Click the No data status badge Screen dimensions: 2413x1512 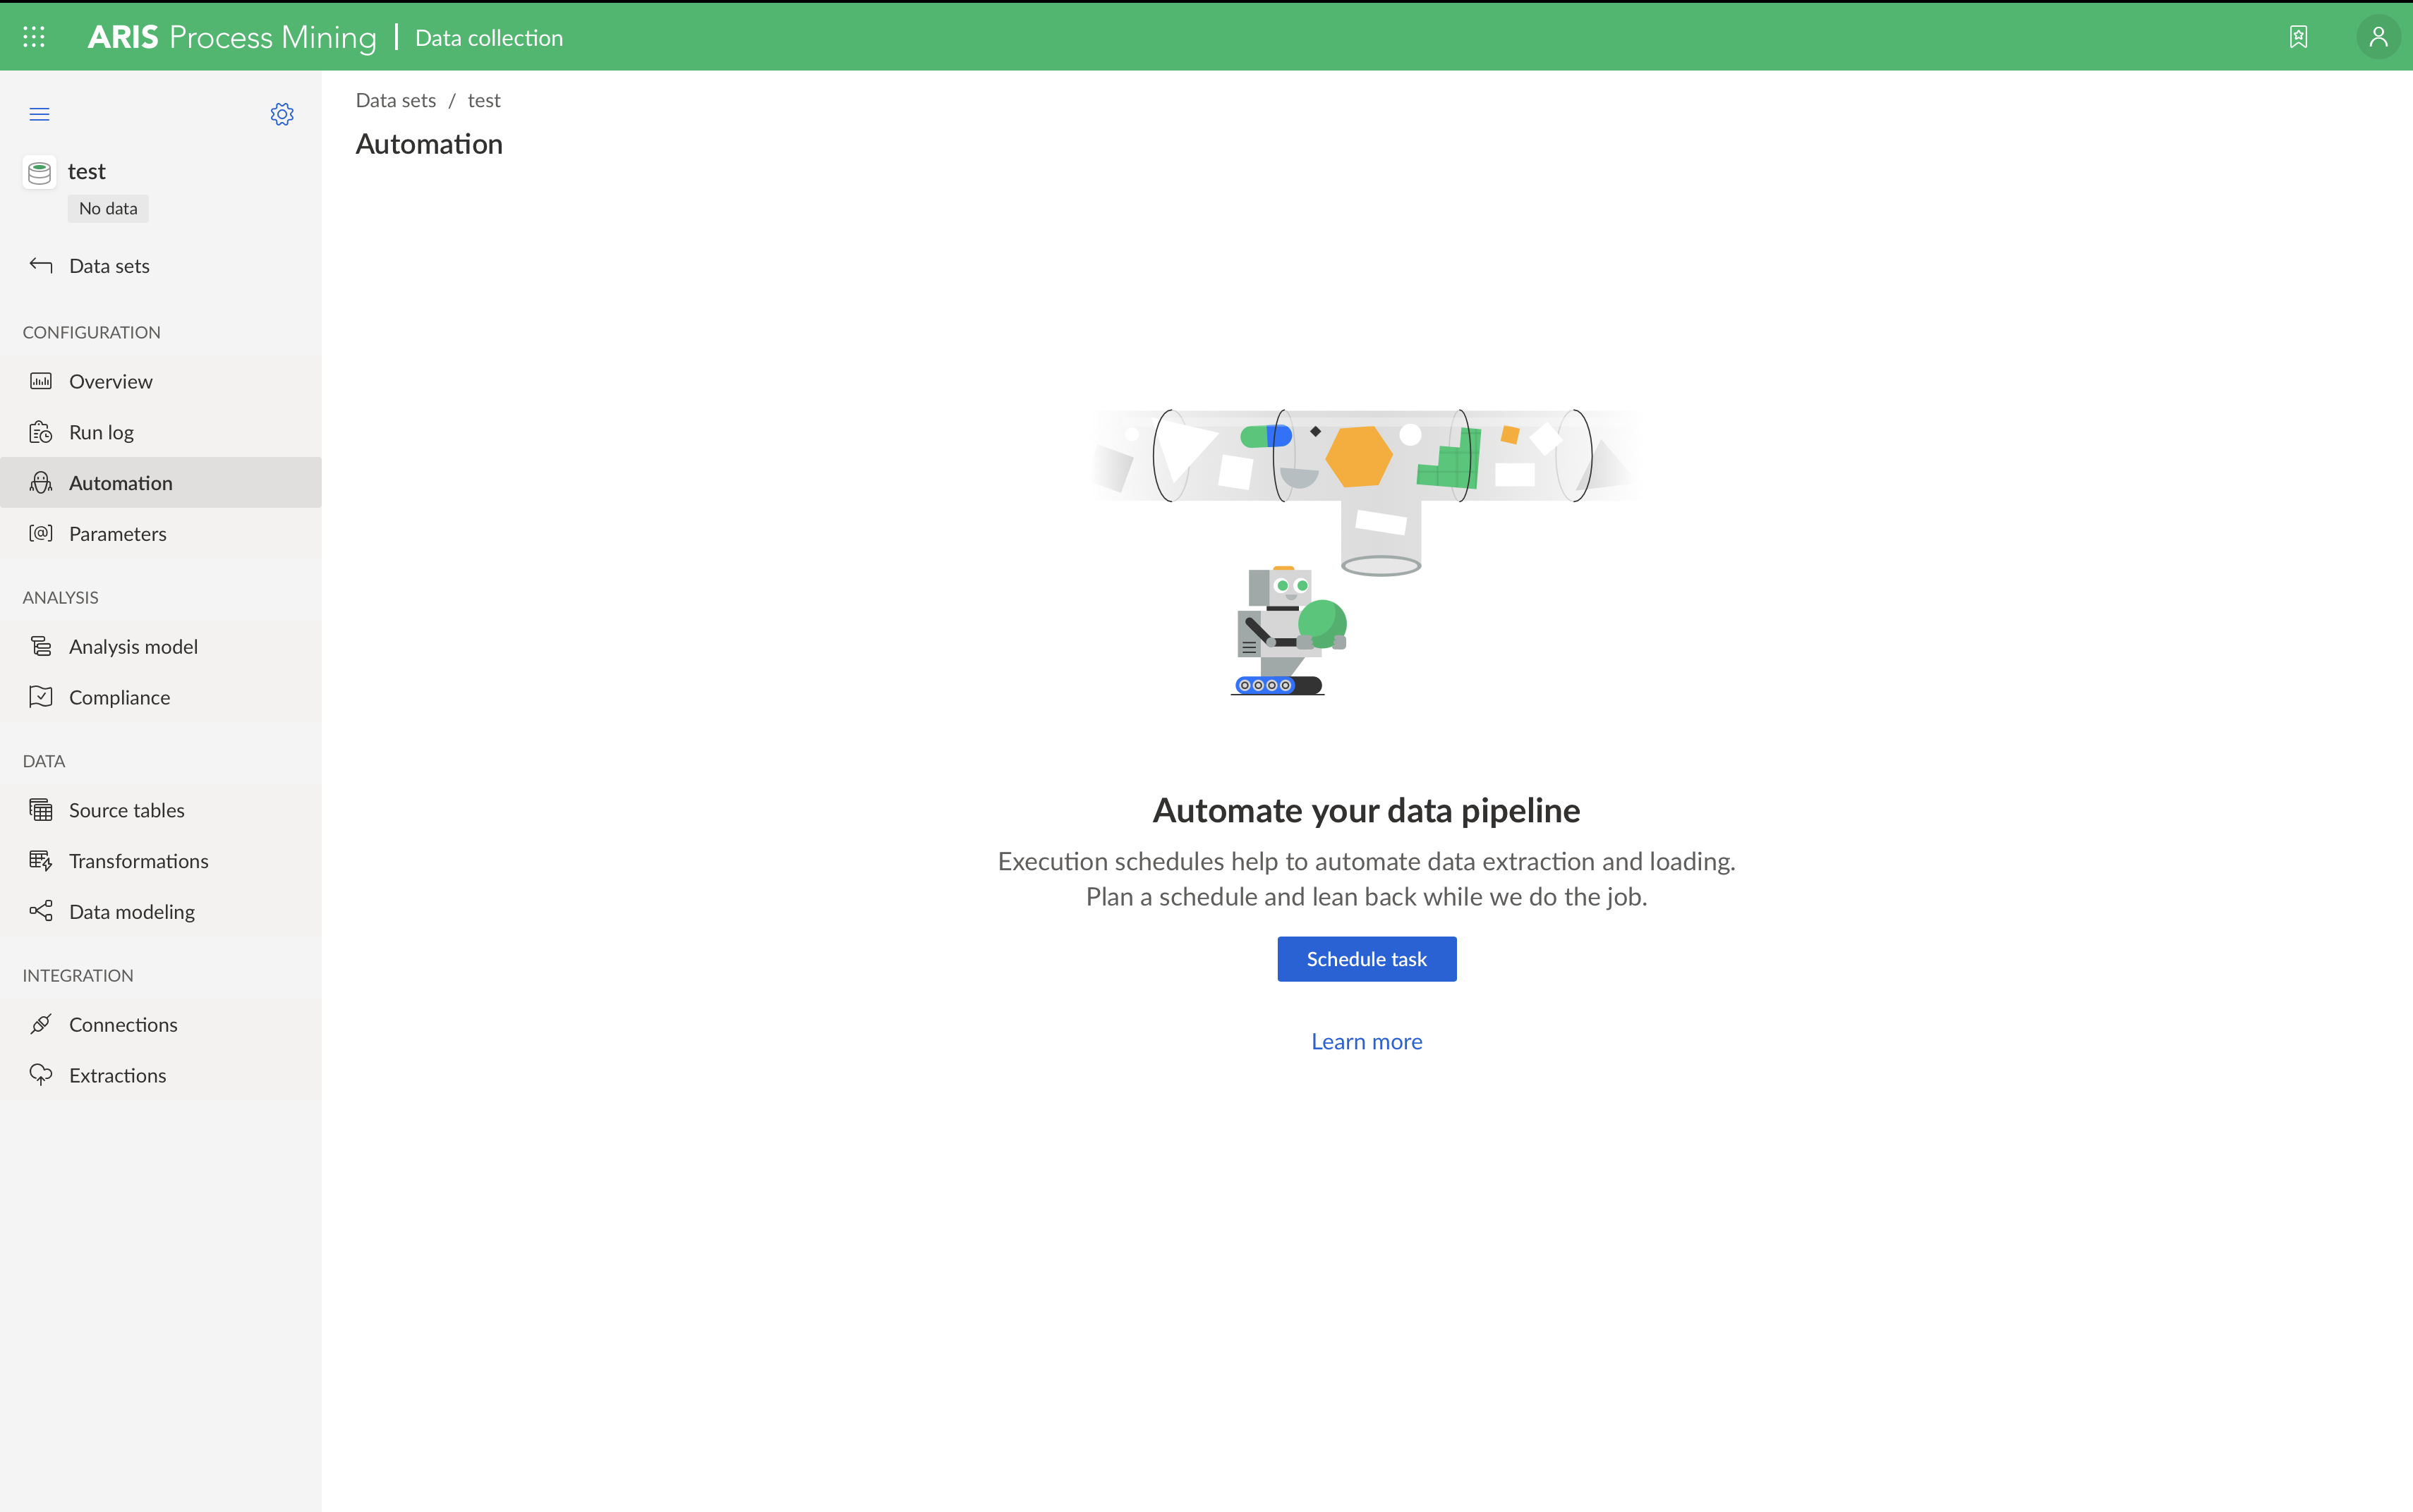tap(108, 208)
